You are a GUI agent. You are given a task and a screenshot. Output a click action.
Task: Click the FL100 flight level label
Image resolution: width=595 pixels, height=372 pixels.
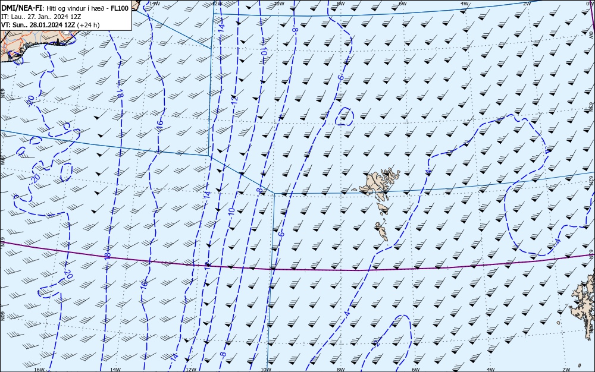120,8
